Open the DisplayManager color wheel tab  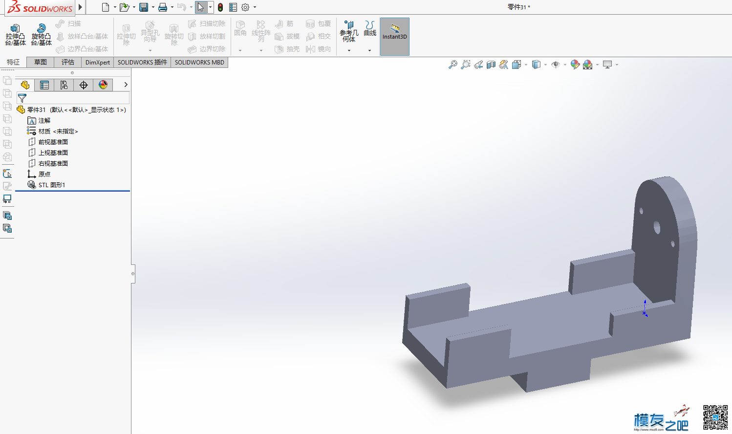pyautogui.click(x=103, y=85)
